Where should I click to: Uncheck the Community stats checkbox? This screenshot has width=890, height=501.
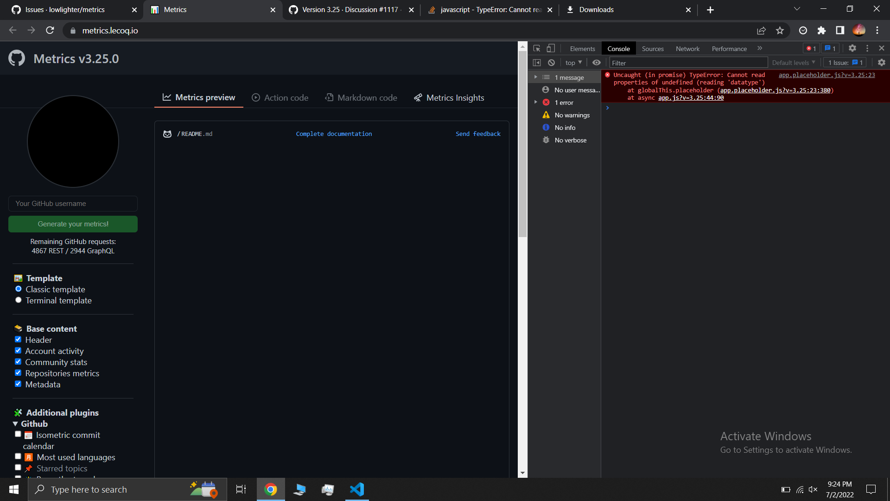tap(18, 362)
